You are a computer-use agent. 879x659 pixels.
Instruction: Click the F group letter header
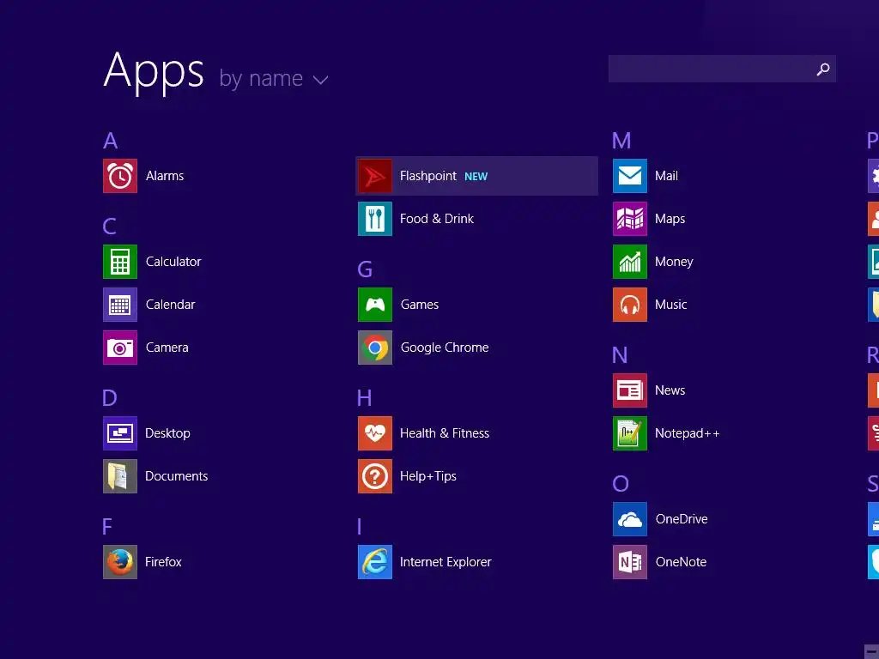107,527
